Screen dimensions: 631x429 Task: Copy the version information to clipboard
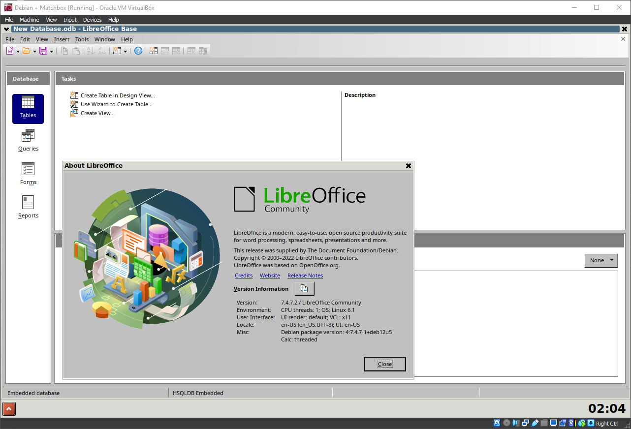304,288
